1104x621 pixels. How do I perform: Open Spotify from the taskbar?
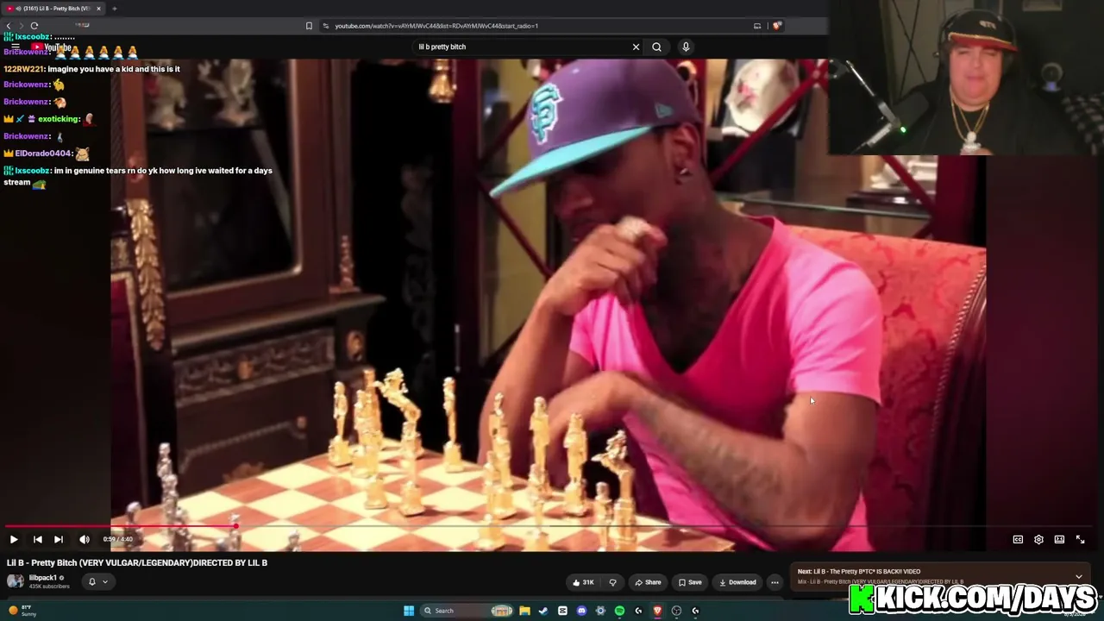click(x=619, y=611)
